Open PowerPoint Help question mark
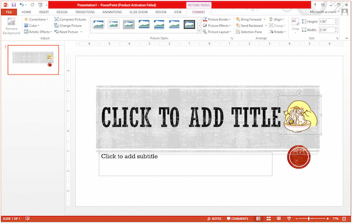The image size is (352, 223). pos(315,5)
